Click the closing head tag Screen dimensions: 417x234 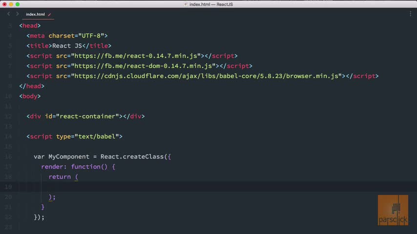(x=32, y=86)
